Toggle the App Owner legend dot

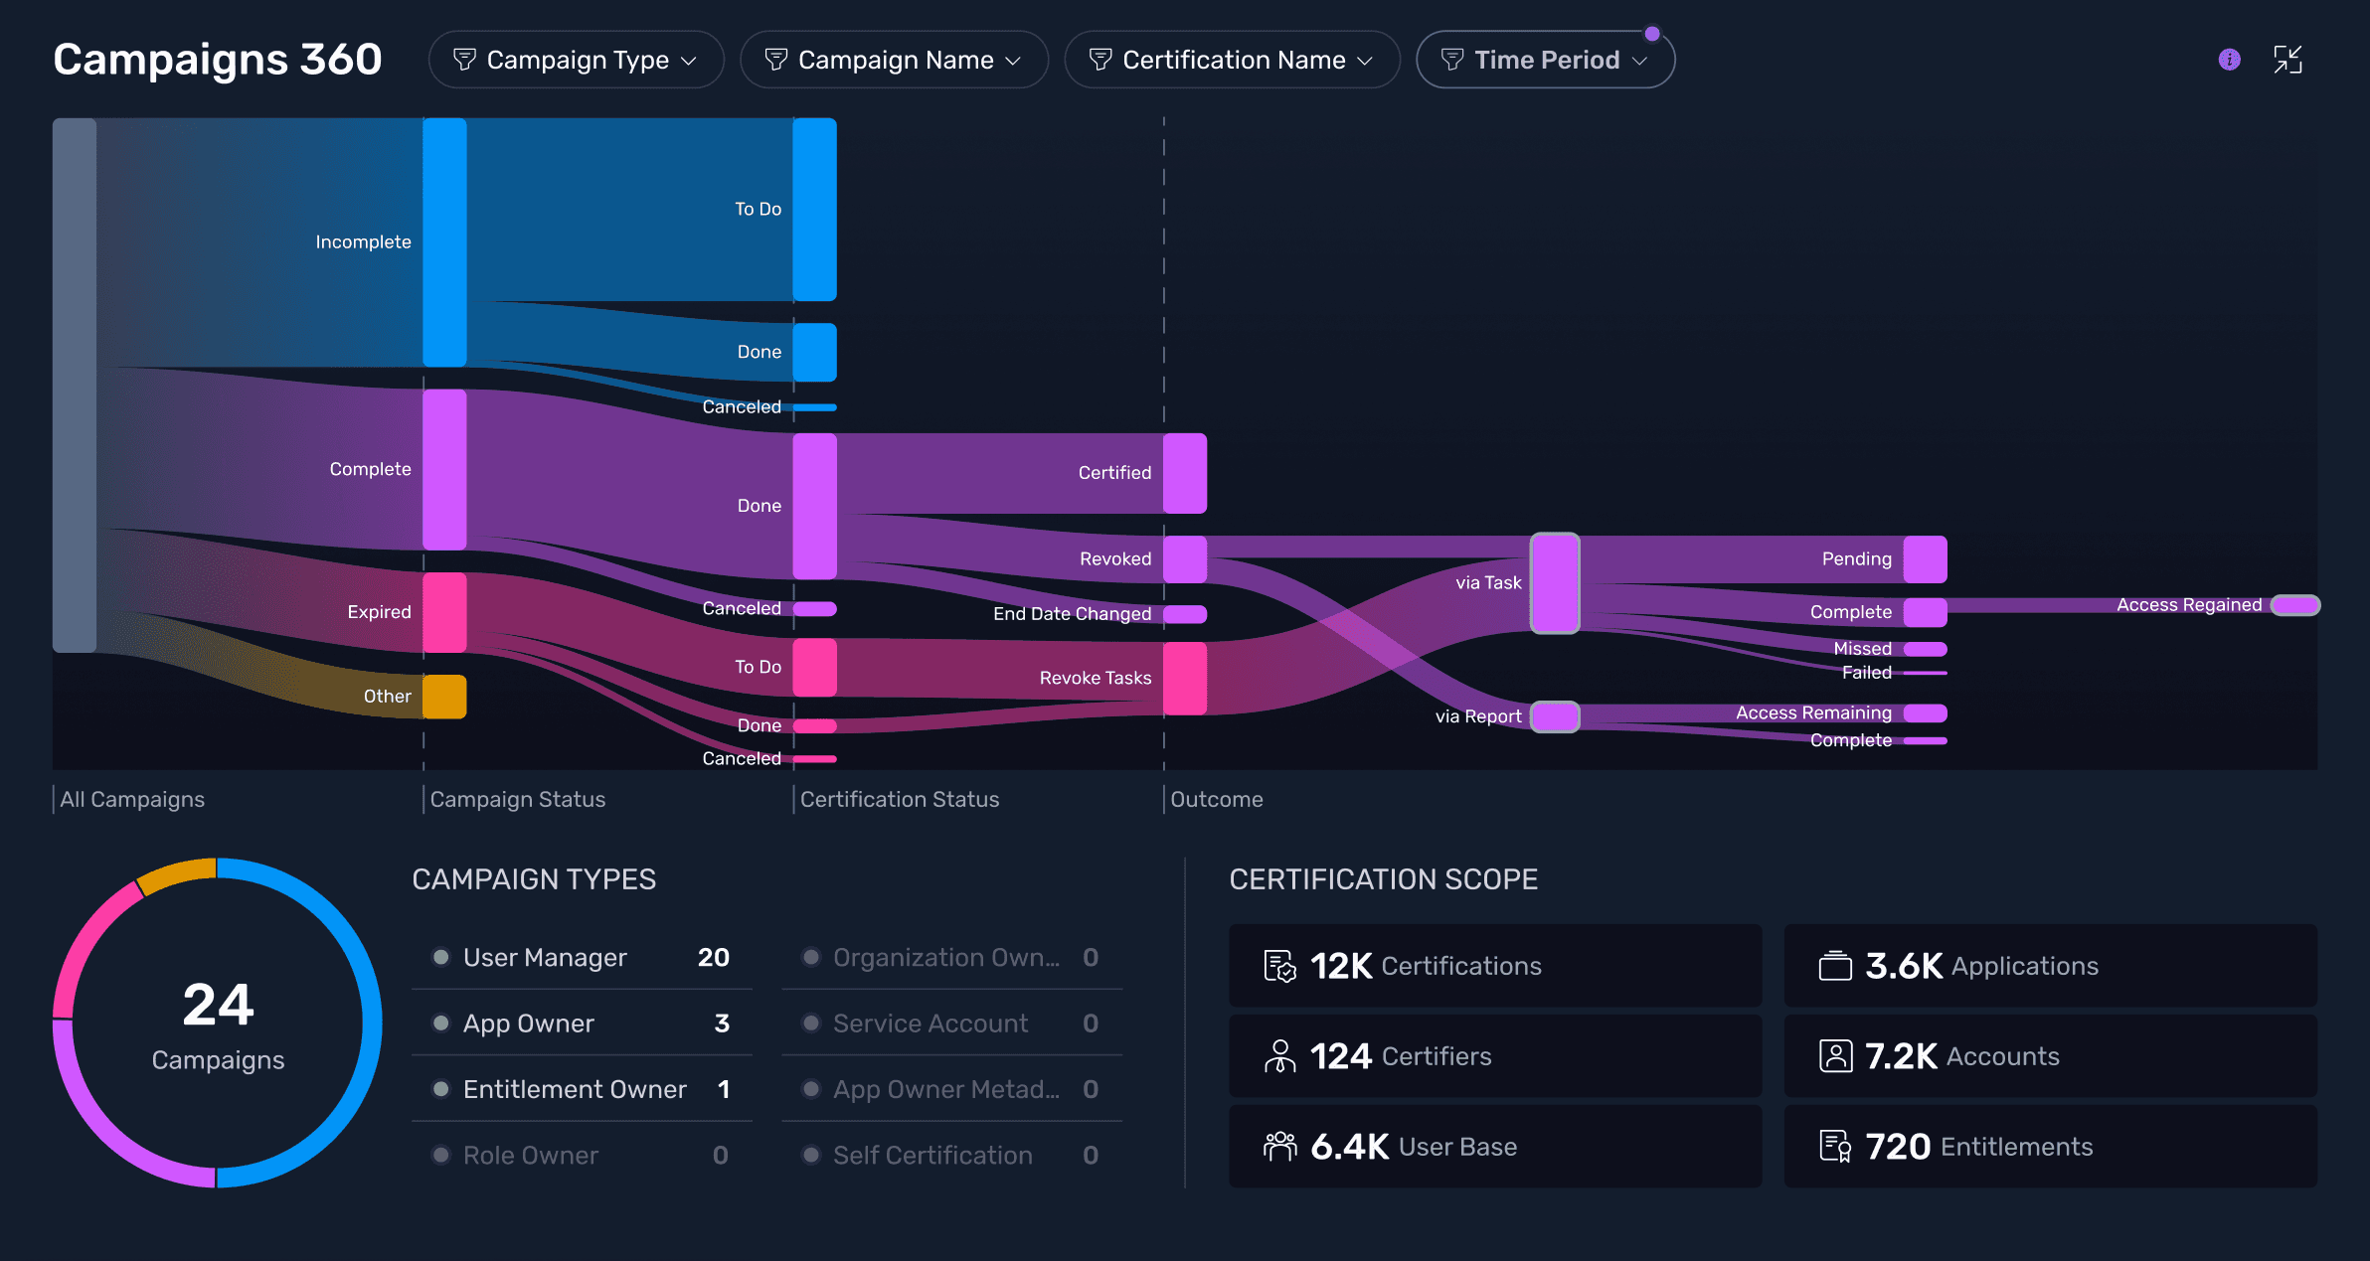point(440,1023)
